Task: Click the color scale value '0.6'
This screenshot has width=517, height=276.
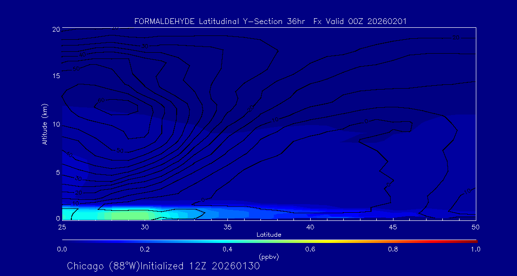Action: coord(310,250)
